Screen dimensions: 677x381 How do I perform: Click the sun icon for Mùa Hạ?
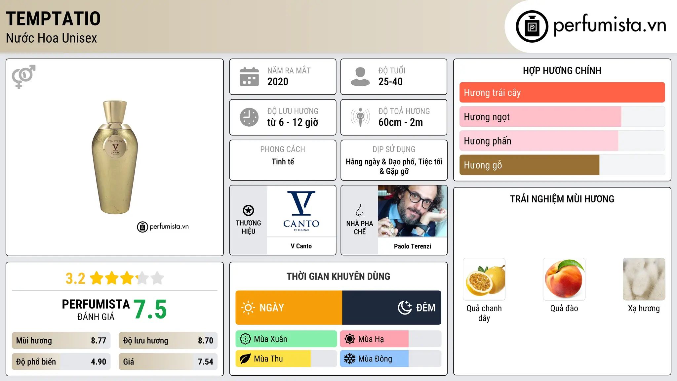[x=350, y=339]
